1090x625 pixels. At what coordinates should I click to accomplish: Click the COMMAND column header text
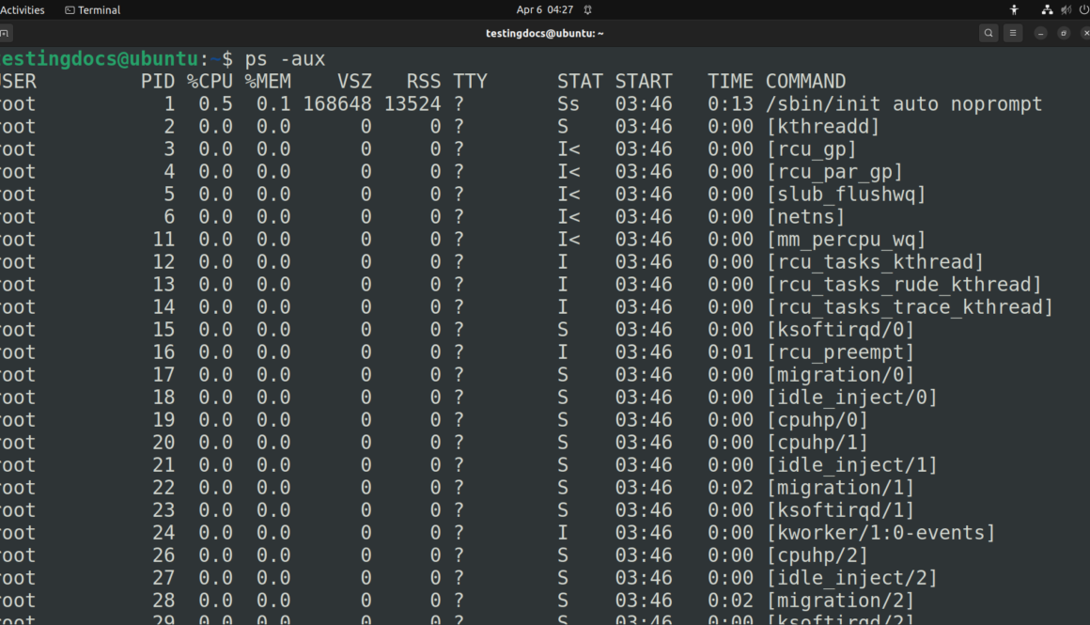coord(804,81)
